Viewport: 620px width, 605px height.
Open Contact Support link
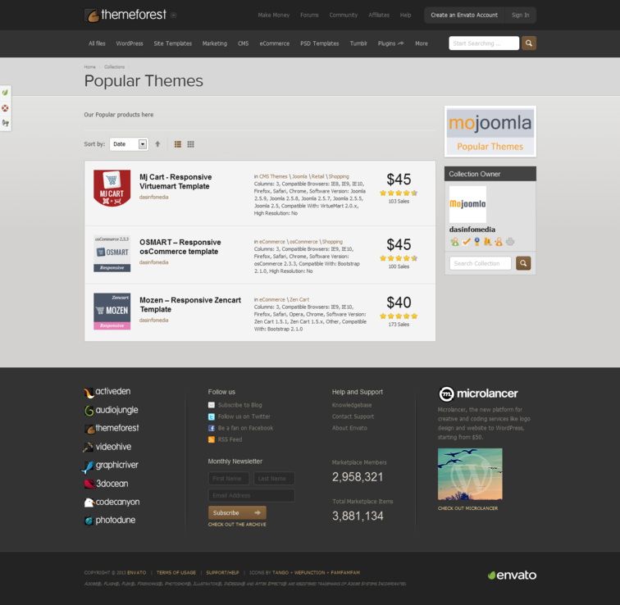pos(353,416)
